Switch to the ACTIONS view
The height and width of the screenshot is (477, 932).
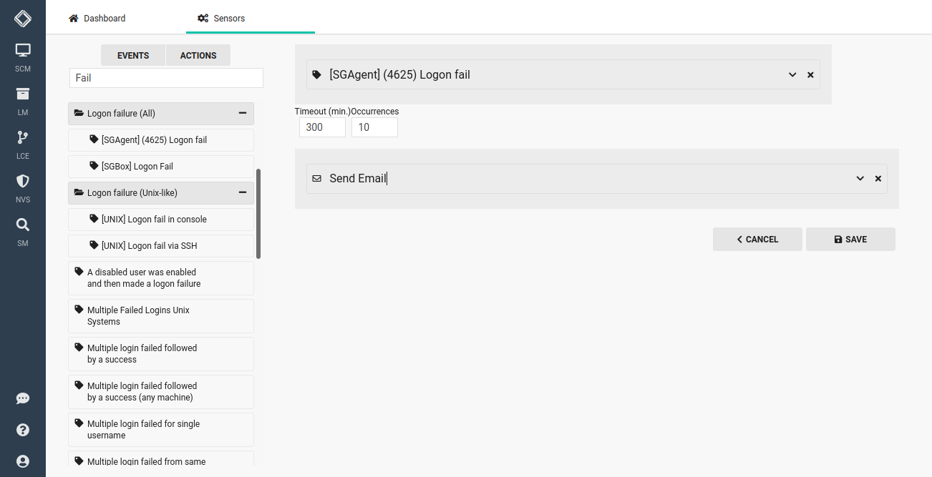(x=198, y=55)
